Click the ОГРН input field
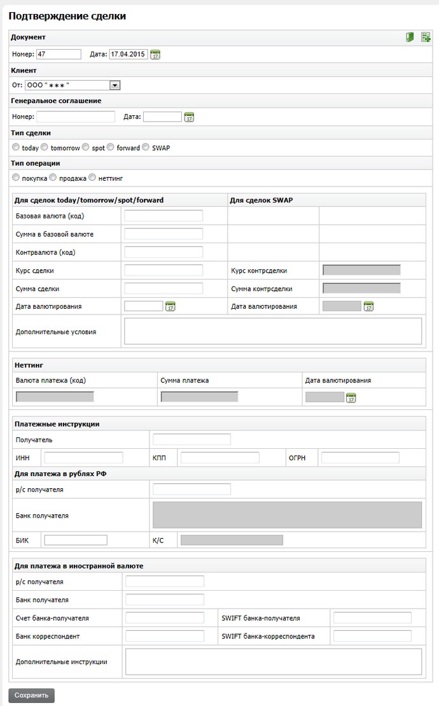 coord(360,458)
